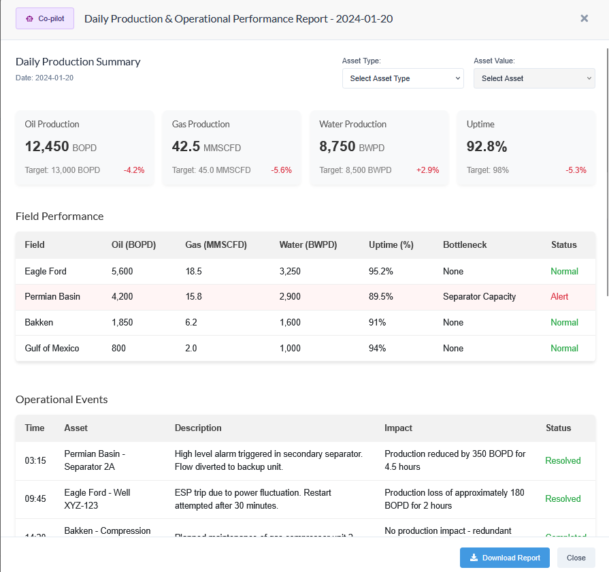Click the Uptime (%) column header
Image resolution: width=609 pixels, height=572 pixels.
click(391, 245)
